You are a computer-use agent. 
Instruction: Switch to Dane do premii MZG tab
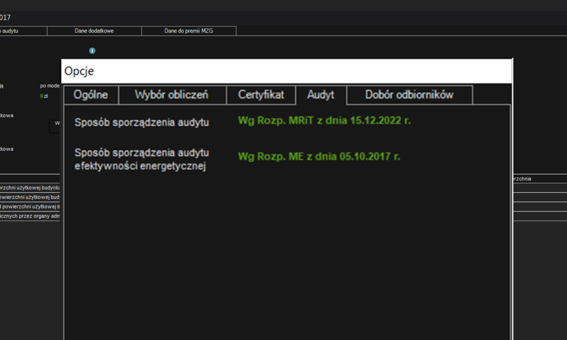click(189, 31)
